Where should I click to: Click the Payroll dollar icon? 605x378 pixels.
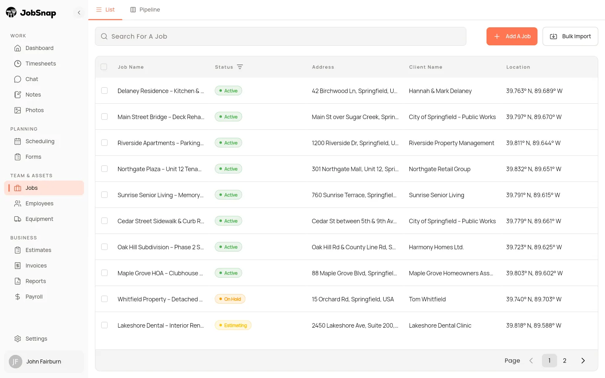tap(18, 297)
